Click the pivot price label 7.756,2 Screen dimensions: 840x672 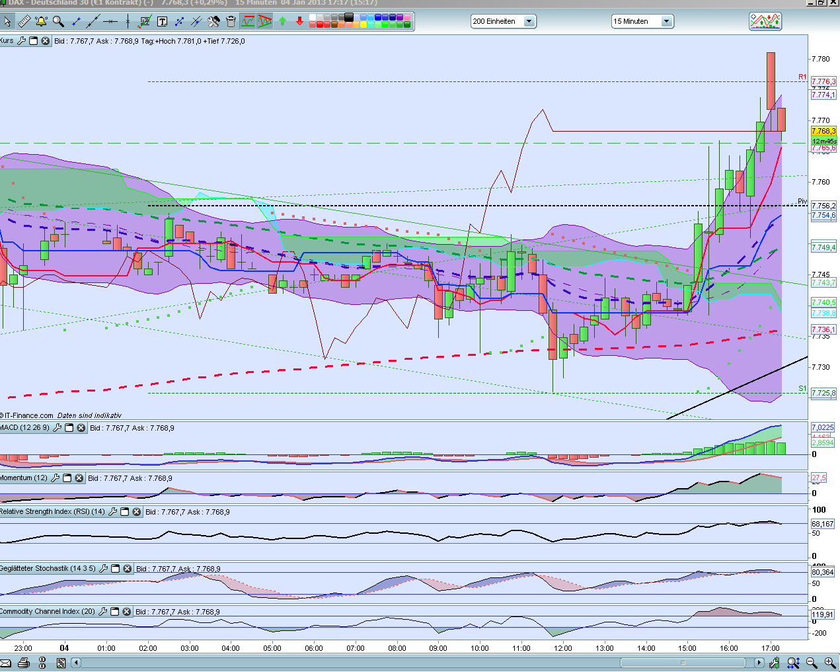[x=823, y=206]
